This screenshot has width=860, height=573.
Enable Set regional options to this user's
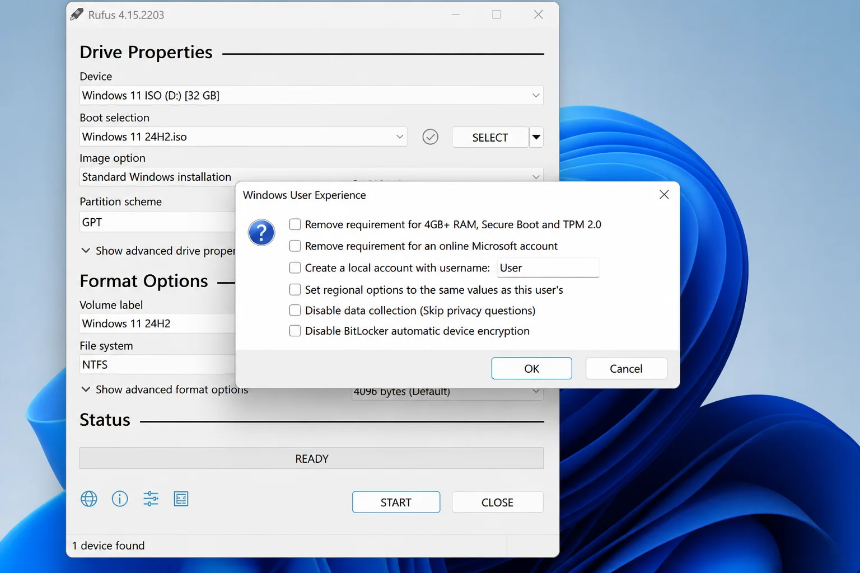point(295,289)
